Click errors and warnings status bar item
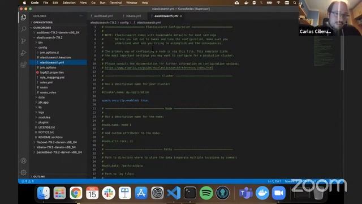362x204 pixels. pyautogui.click(x=28, y=181)
